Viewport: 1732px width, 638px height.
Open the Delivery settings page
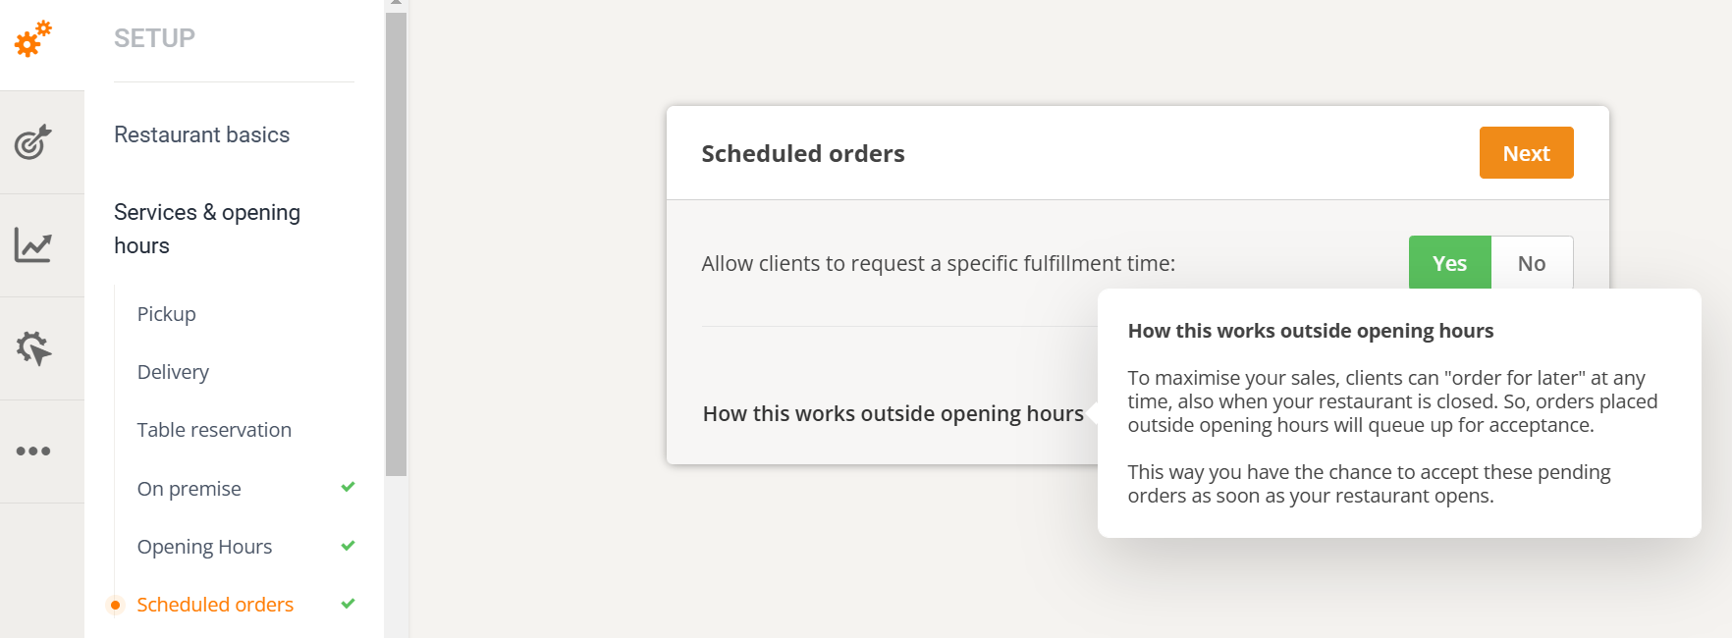coord(173,372)
